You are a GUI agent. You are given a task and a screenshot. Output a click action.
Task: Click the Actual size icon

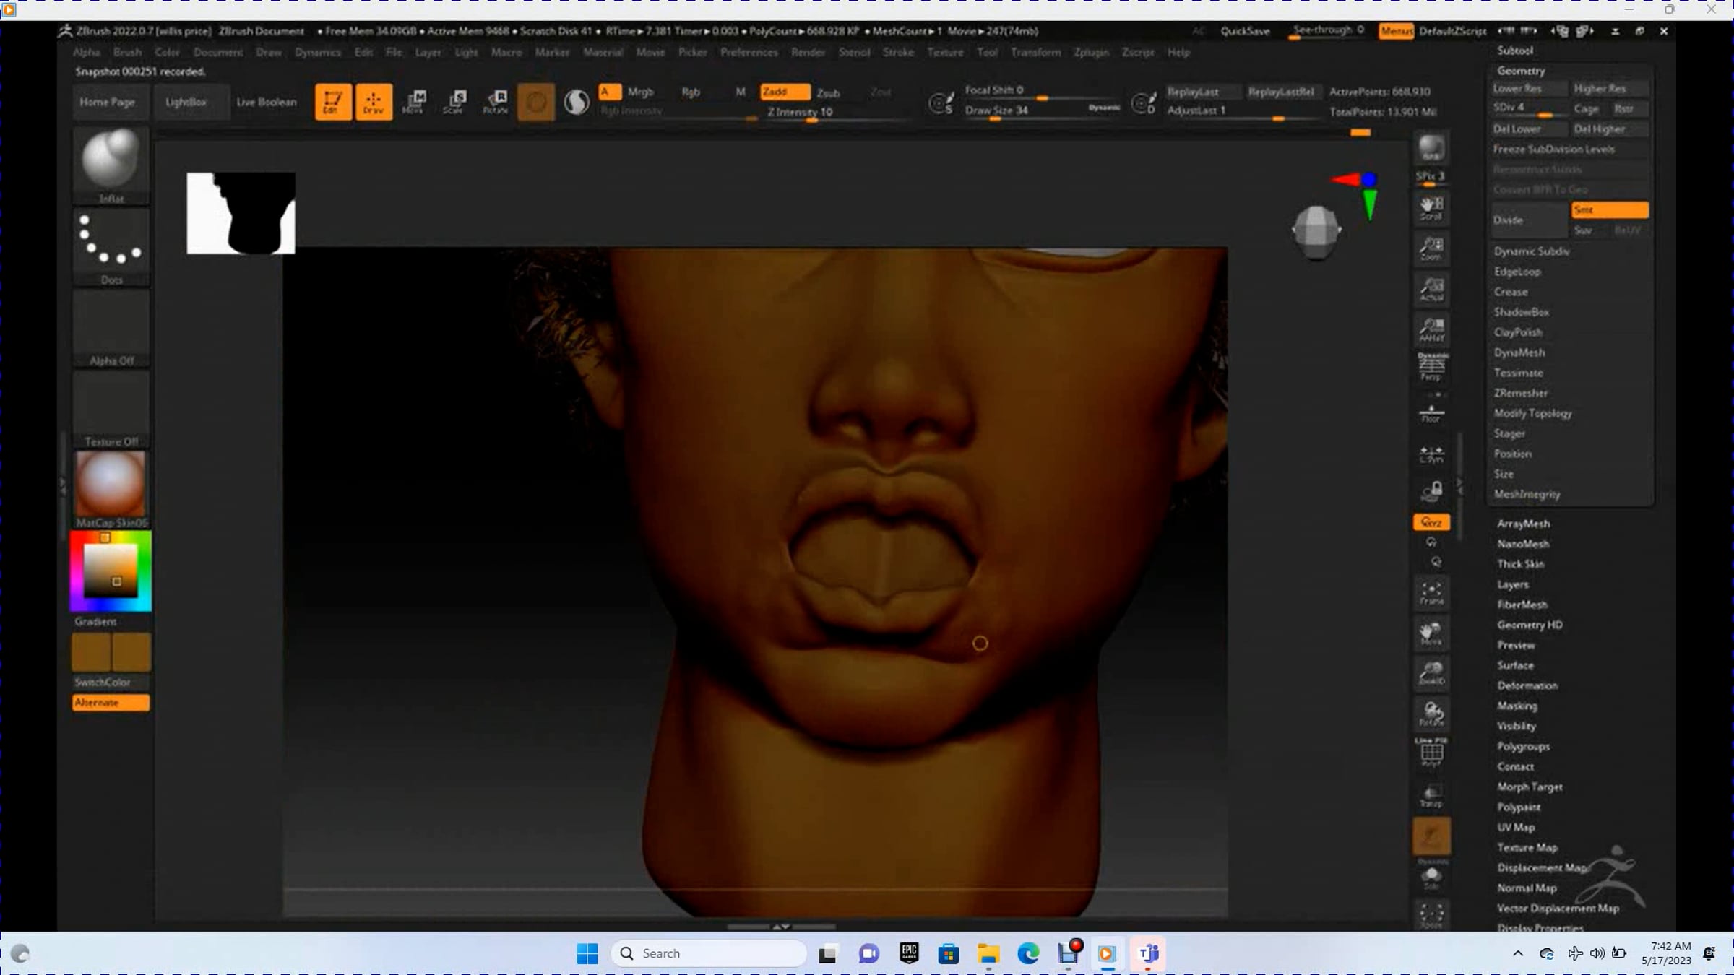[x=1431, y=289]
